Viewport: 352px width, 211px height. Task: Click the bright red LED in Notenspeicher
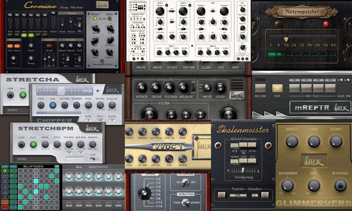click(325, 24)
